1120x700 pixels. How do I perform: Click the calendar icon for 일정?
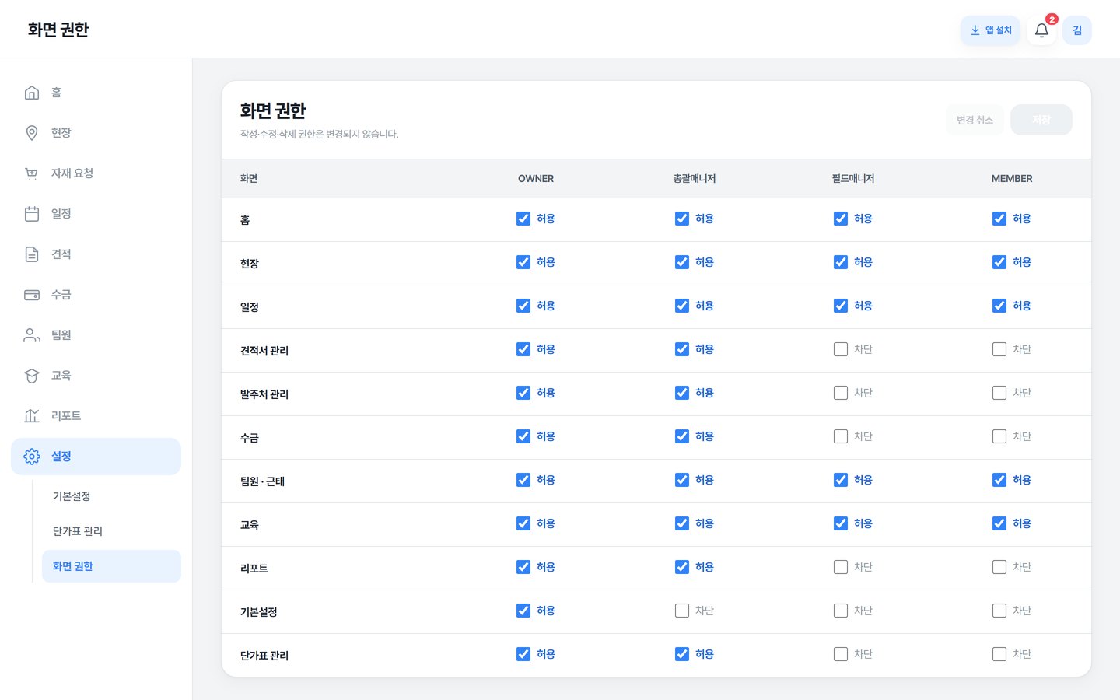point(32,214)
